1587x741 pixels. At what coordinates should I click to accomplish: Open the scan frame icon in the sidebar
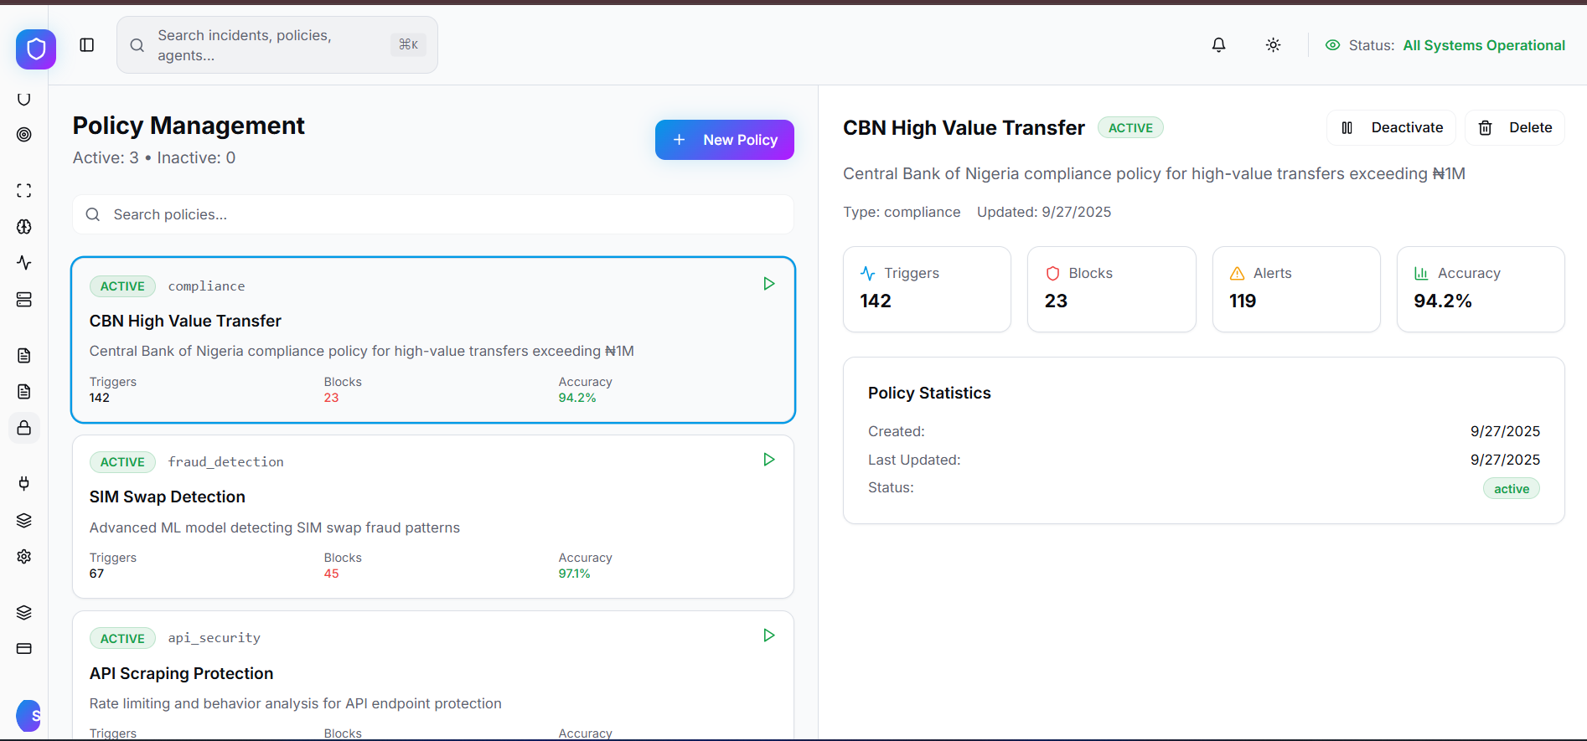tap(24, 191)
